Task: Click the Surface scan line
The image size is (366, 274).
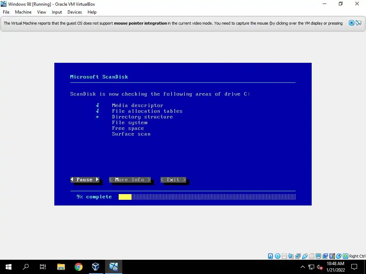Action: tap(131, 134)
